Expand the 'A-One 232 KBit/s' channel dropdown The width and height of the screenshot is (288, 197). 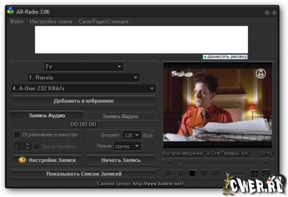84,89
